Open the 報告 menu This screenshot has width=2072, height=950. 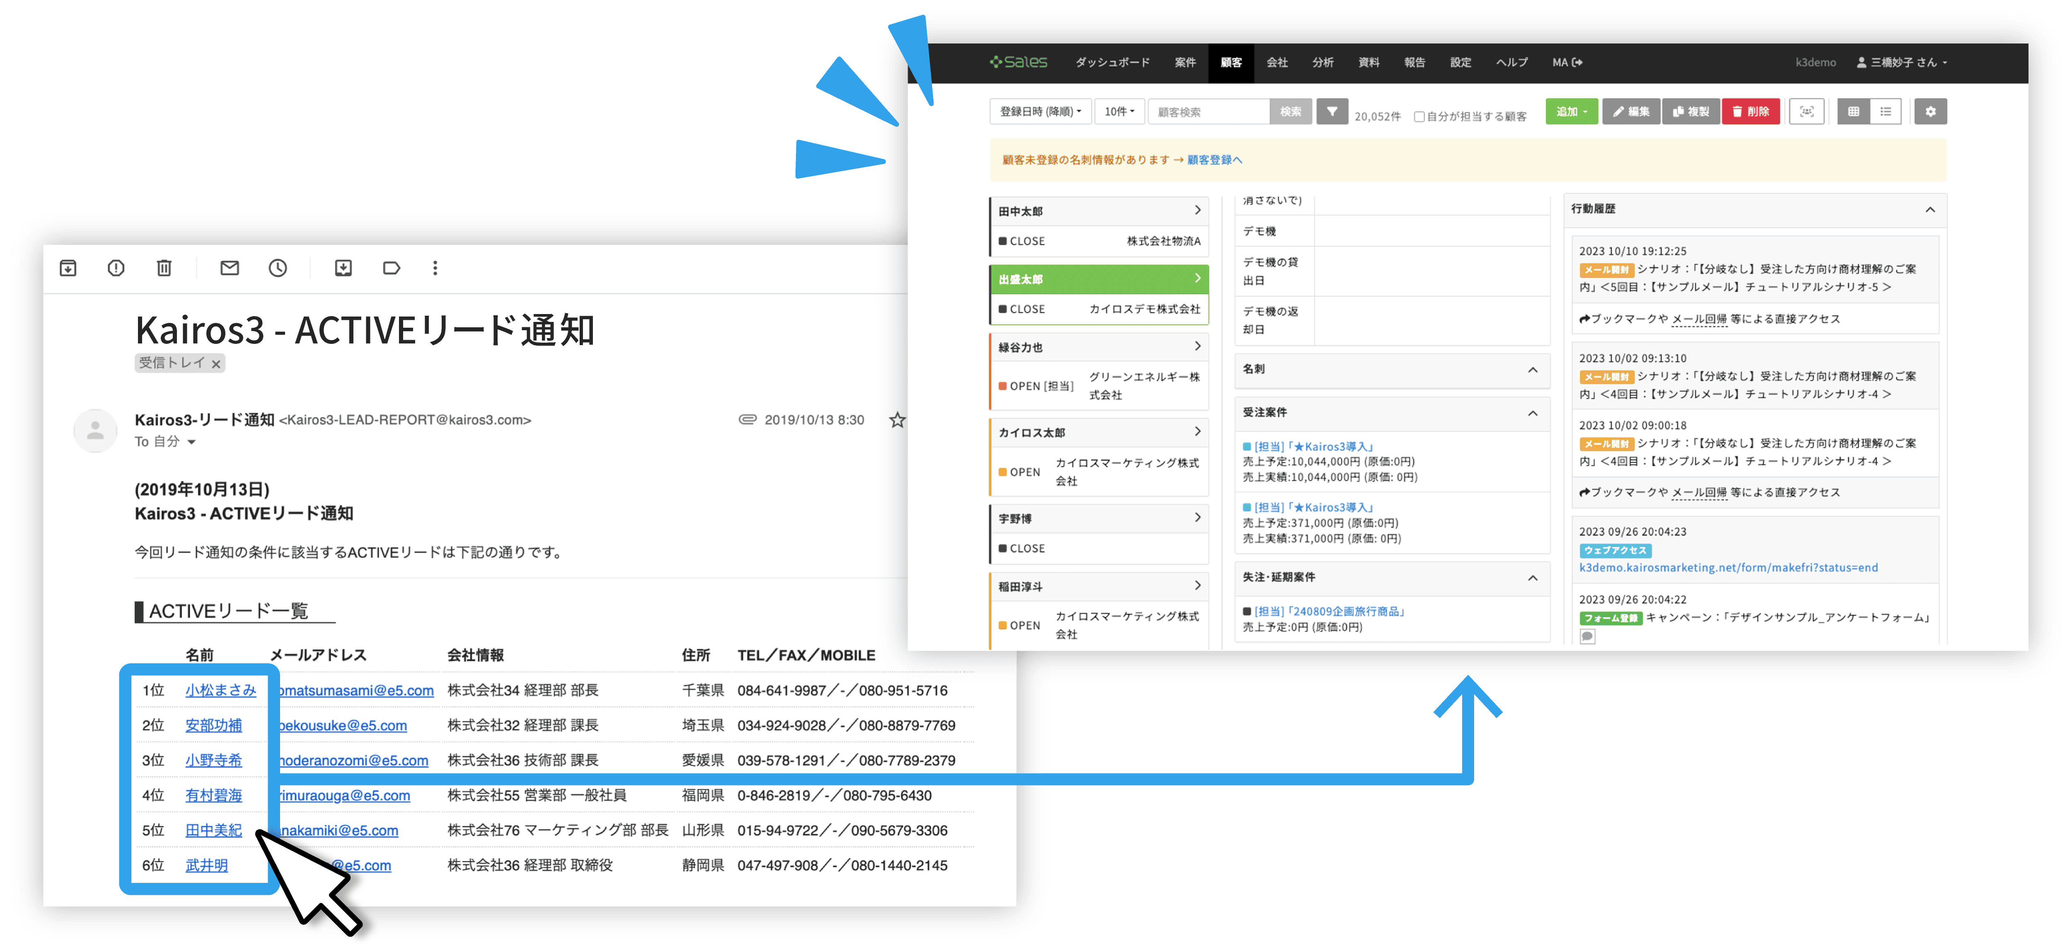point(1414,63)
